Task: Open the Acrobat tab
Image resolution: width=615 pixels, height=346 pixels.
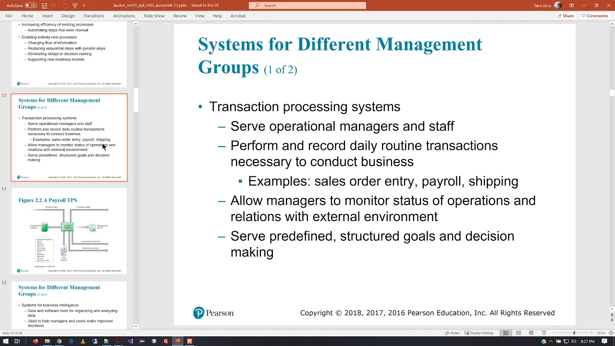Action: 238,16
